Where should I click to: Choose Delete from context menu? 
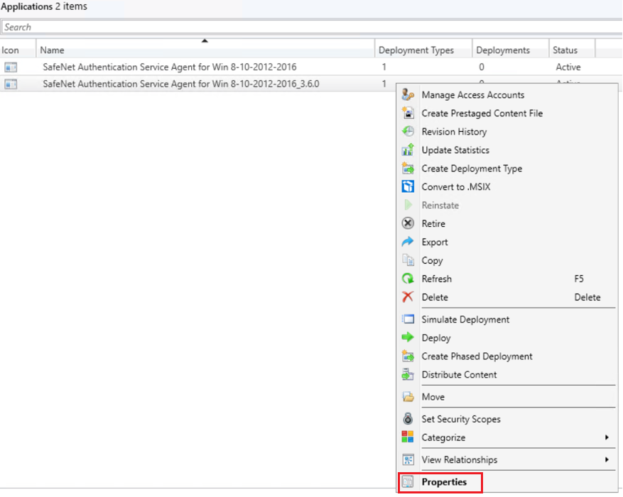pos(507,296)
